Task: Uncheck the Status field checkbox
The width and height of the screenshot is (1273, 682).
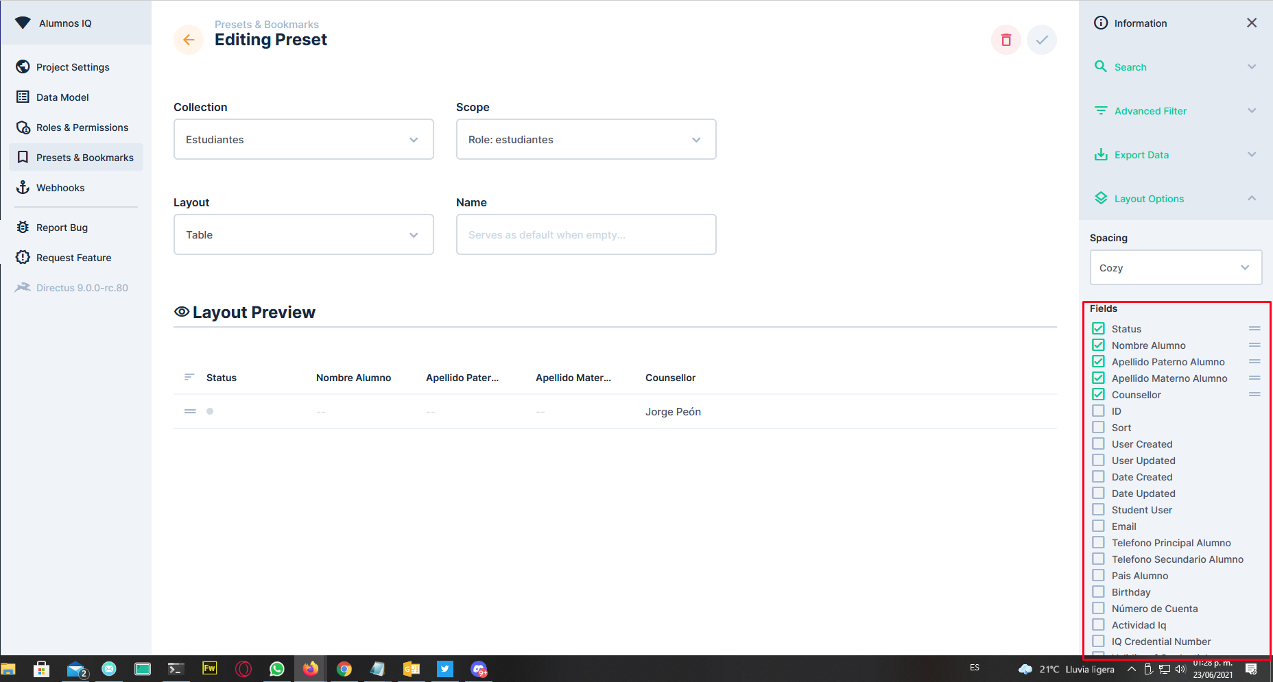Action: point(1098,328)
